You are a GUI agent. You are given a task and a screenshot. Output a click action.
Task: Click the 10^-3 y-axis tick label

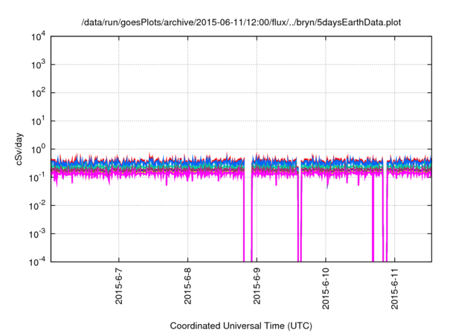coord(37,234)
